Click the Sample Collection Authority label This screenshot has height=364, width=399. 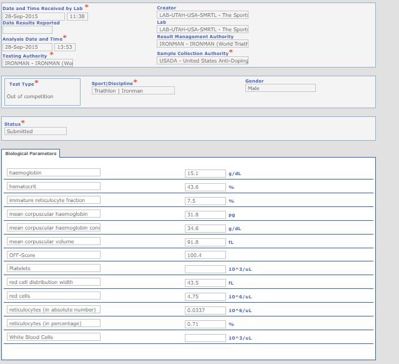(192, 54)
